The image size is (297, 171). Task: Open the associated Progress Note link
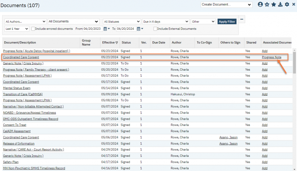coord(271,57)
